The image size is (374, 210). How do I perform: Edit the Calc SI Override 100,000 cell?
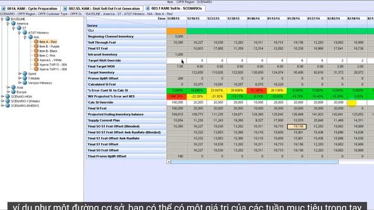(x=176, y=103)
